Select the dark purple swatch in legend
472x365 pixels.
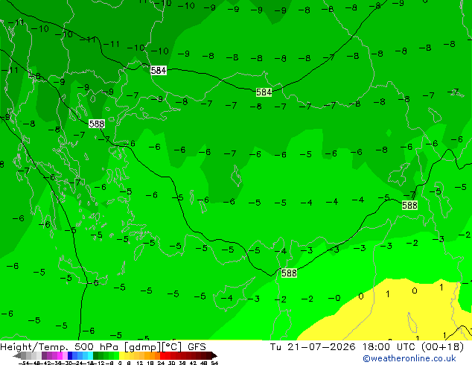click(x=44, y=355)
